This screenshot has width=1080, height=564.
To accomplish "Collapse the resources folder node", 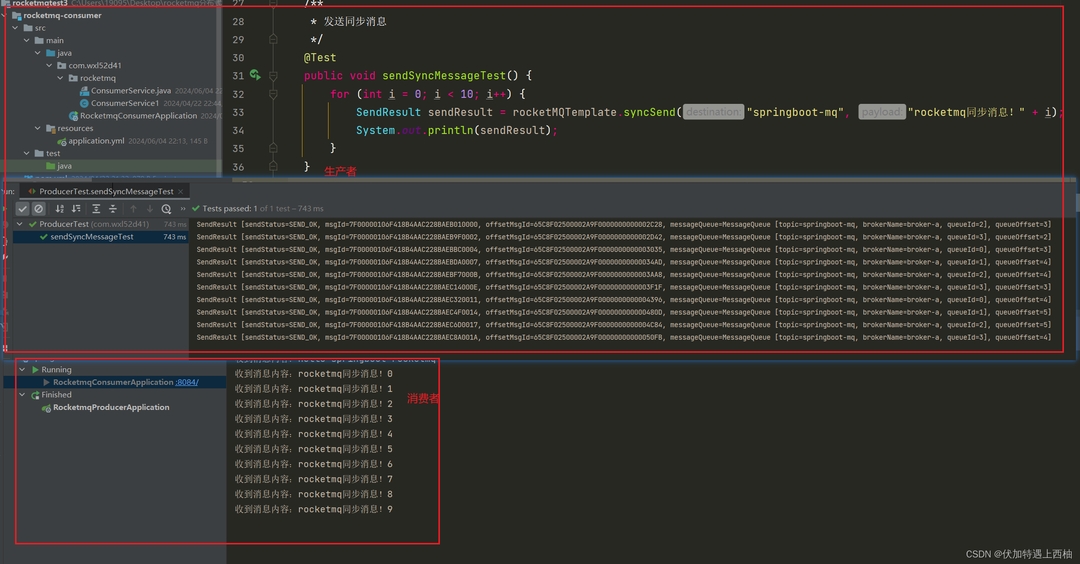I will [38, 128].
